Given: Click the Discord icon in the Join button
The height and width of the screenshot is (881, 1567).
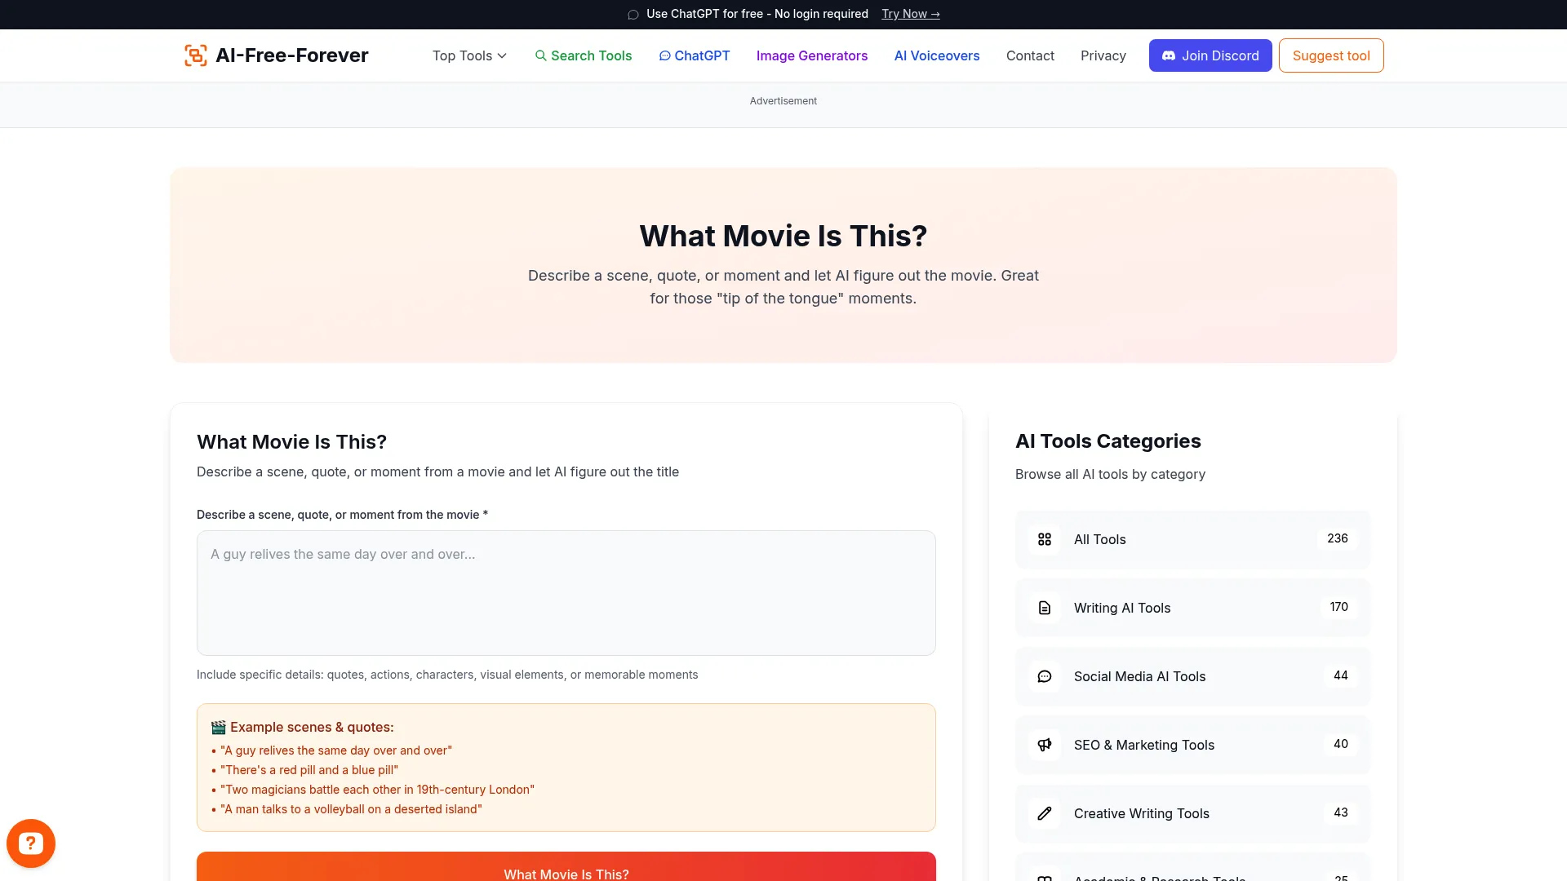Looking at the screenshot, I should pos(1169,55).
